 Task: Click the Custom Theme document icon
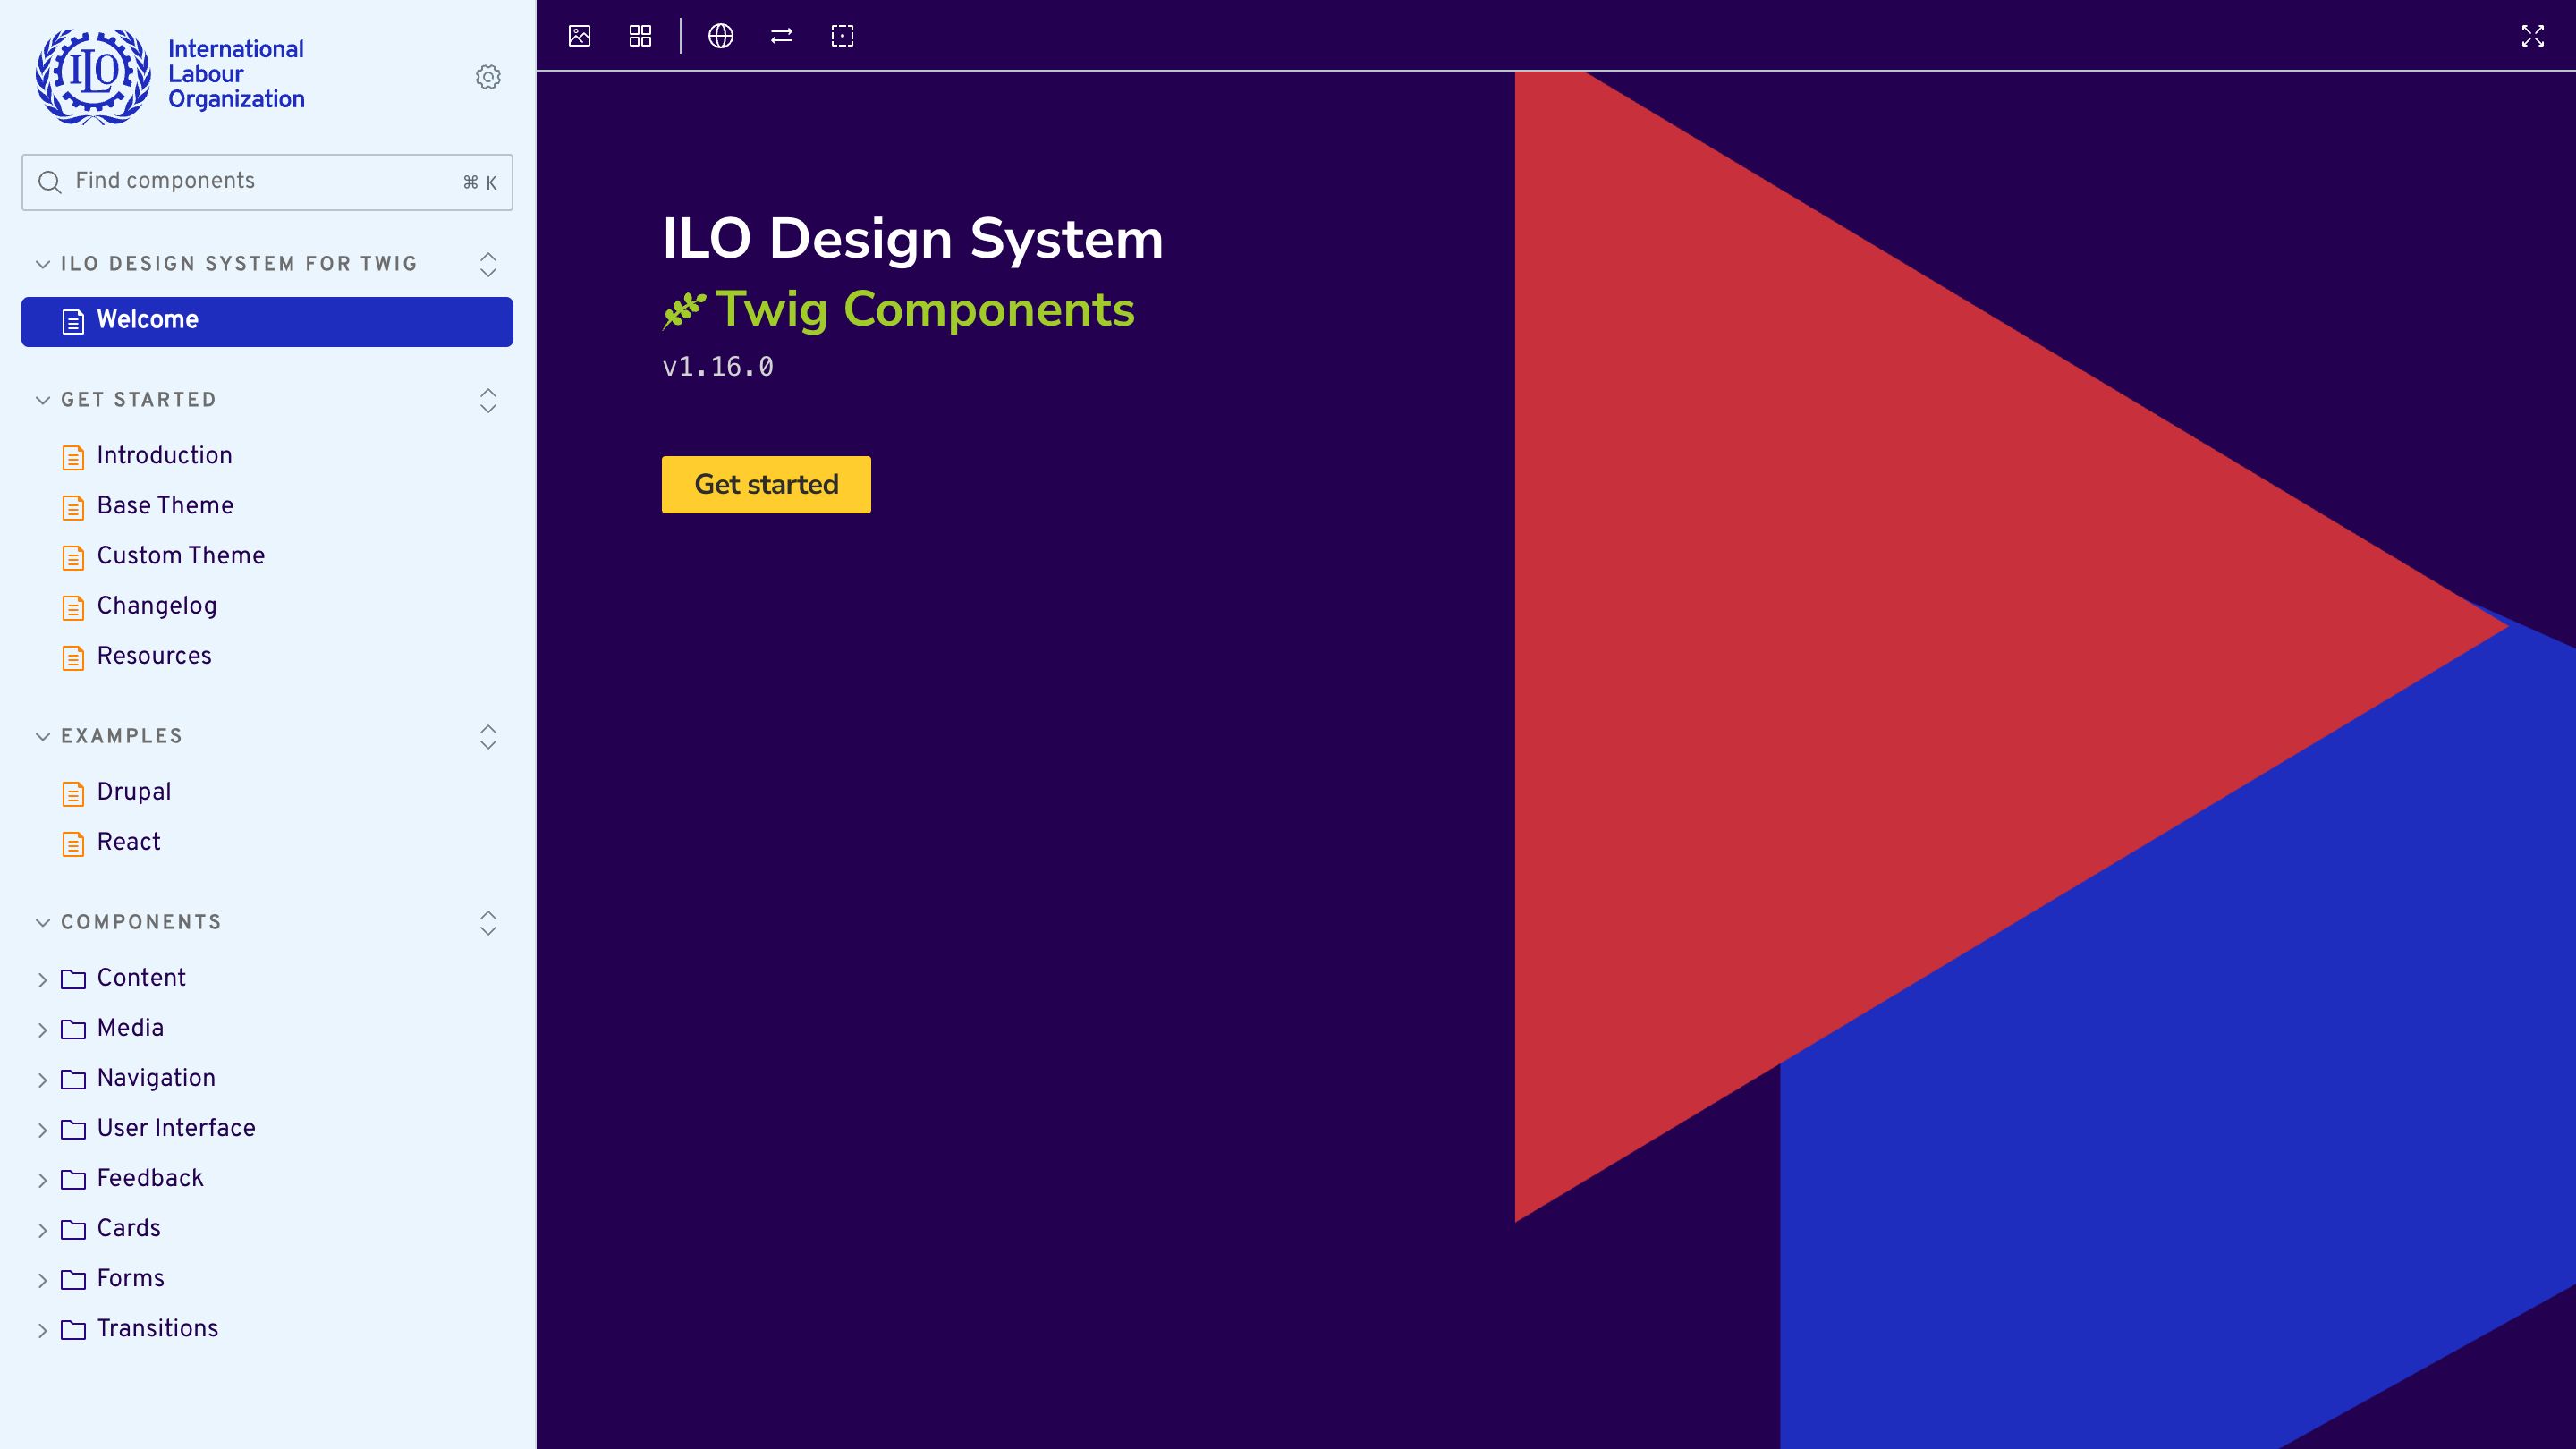[73, 557]
